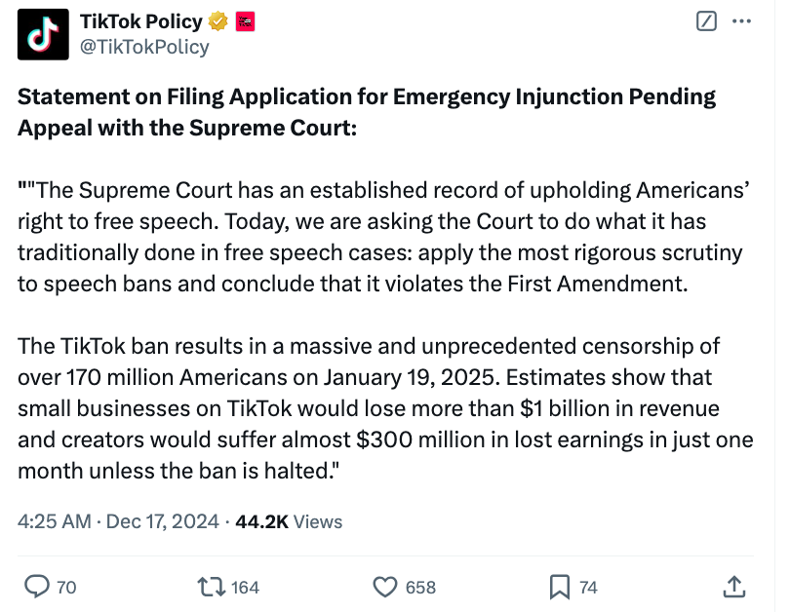Share the post via the upload arrow icon
This screenshot has height=612, width=790.
[734, 586]
